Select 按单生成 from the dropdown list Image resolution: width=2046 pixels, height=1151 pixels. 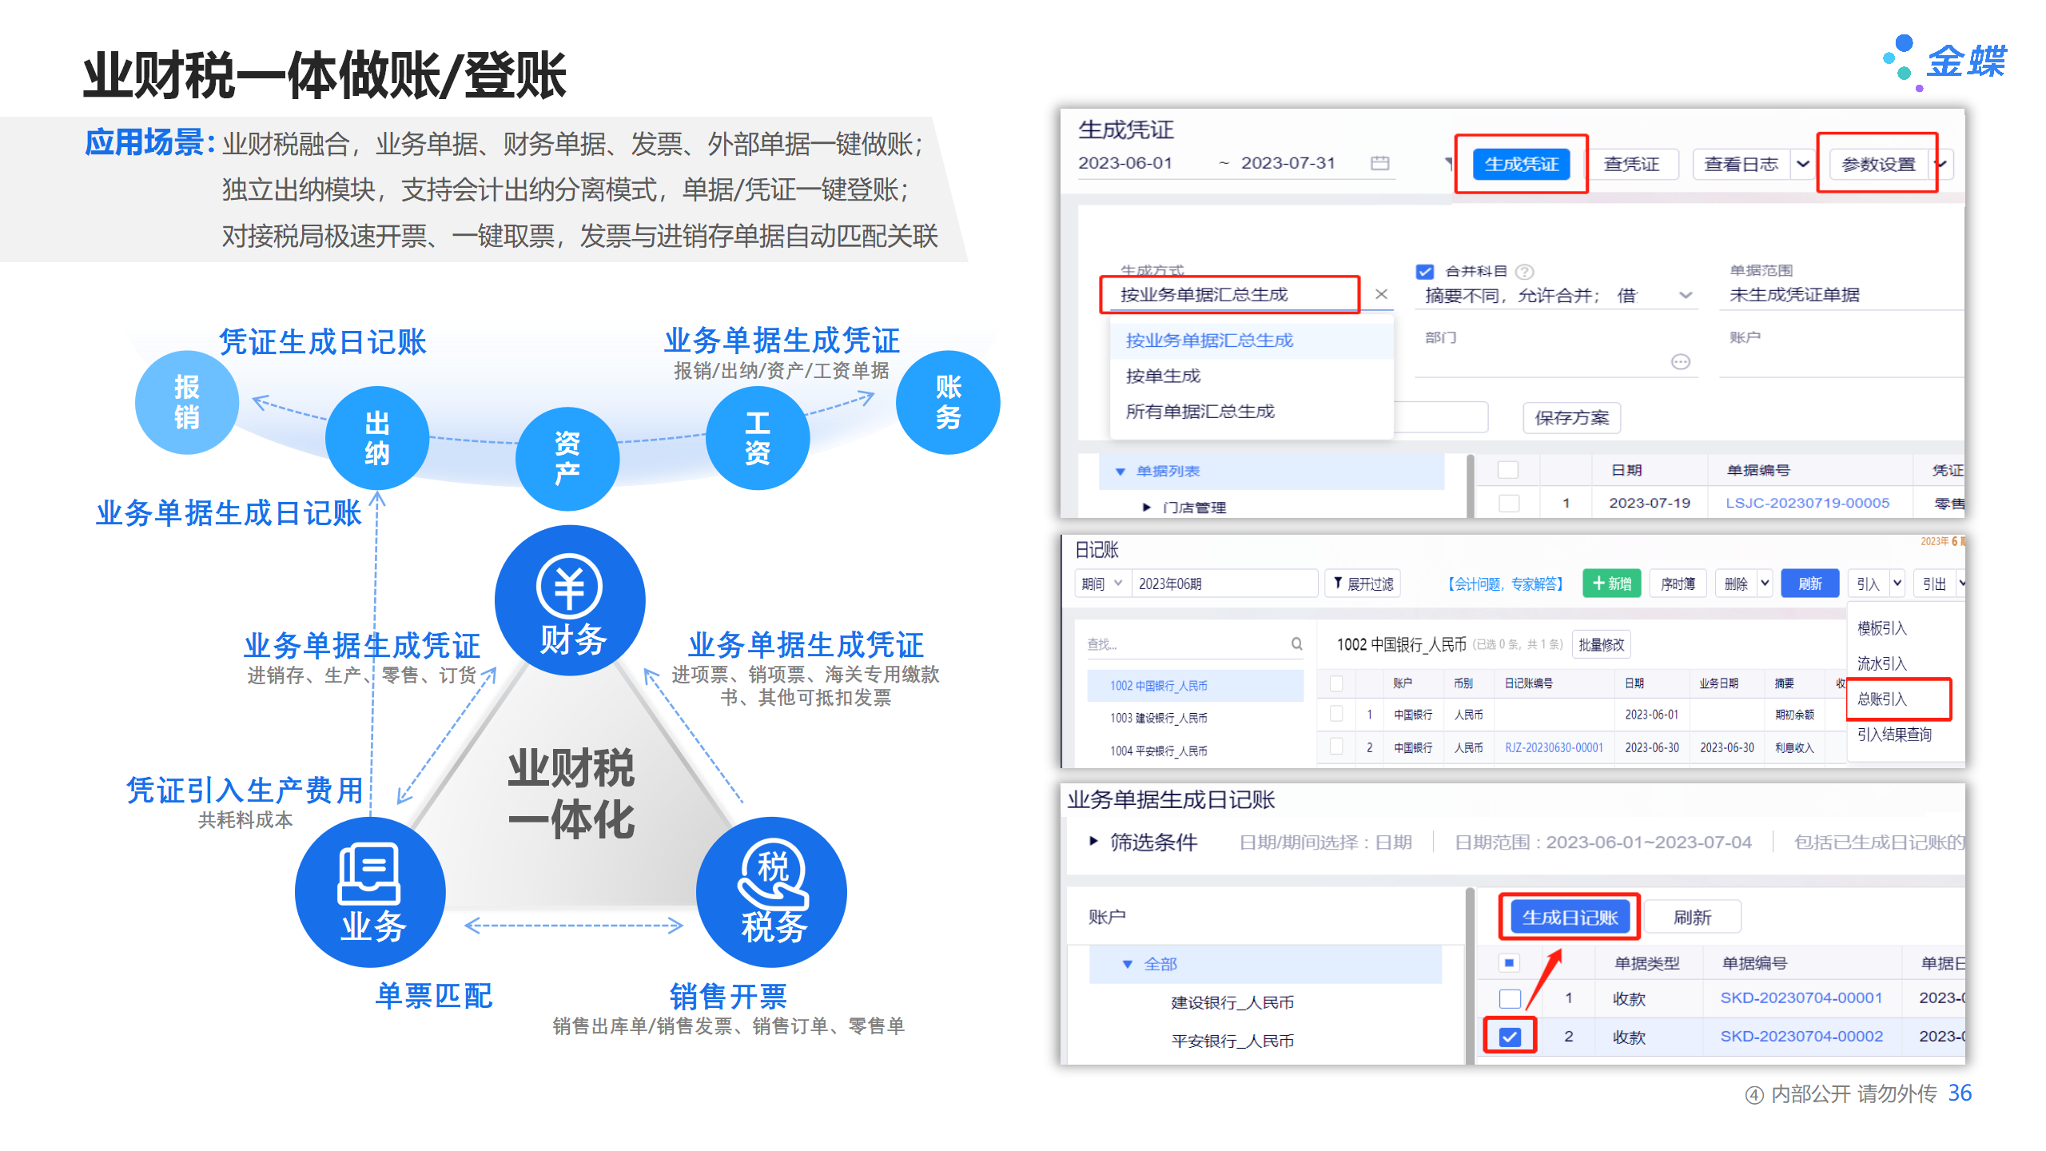point(1164,376)
